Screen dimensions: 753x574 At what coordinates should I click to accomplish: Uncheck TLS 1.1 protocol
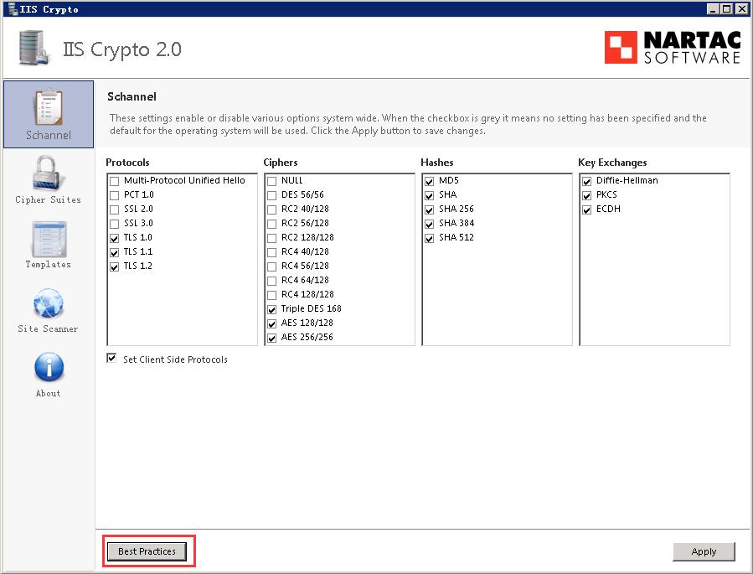click(x=114, y=253)
